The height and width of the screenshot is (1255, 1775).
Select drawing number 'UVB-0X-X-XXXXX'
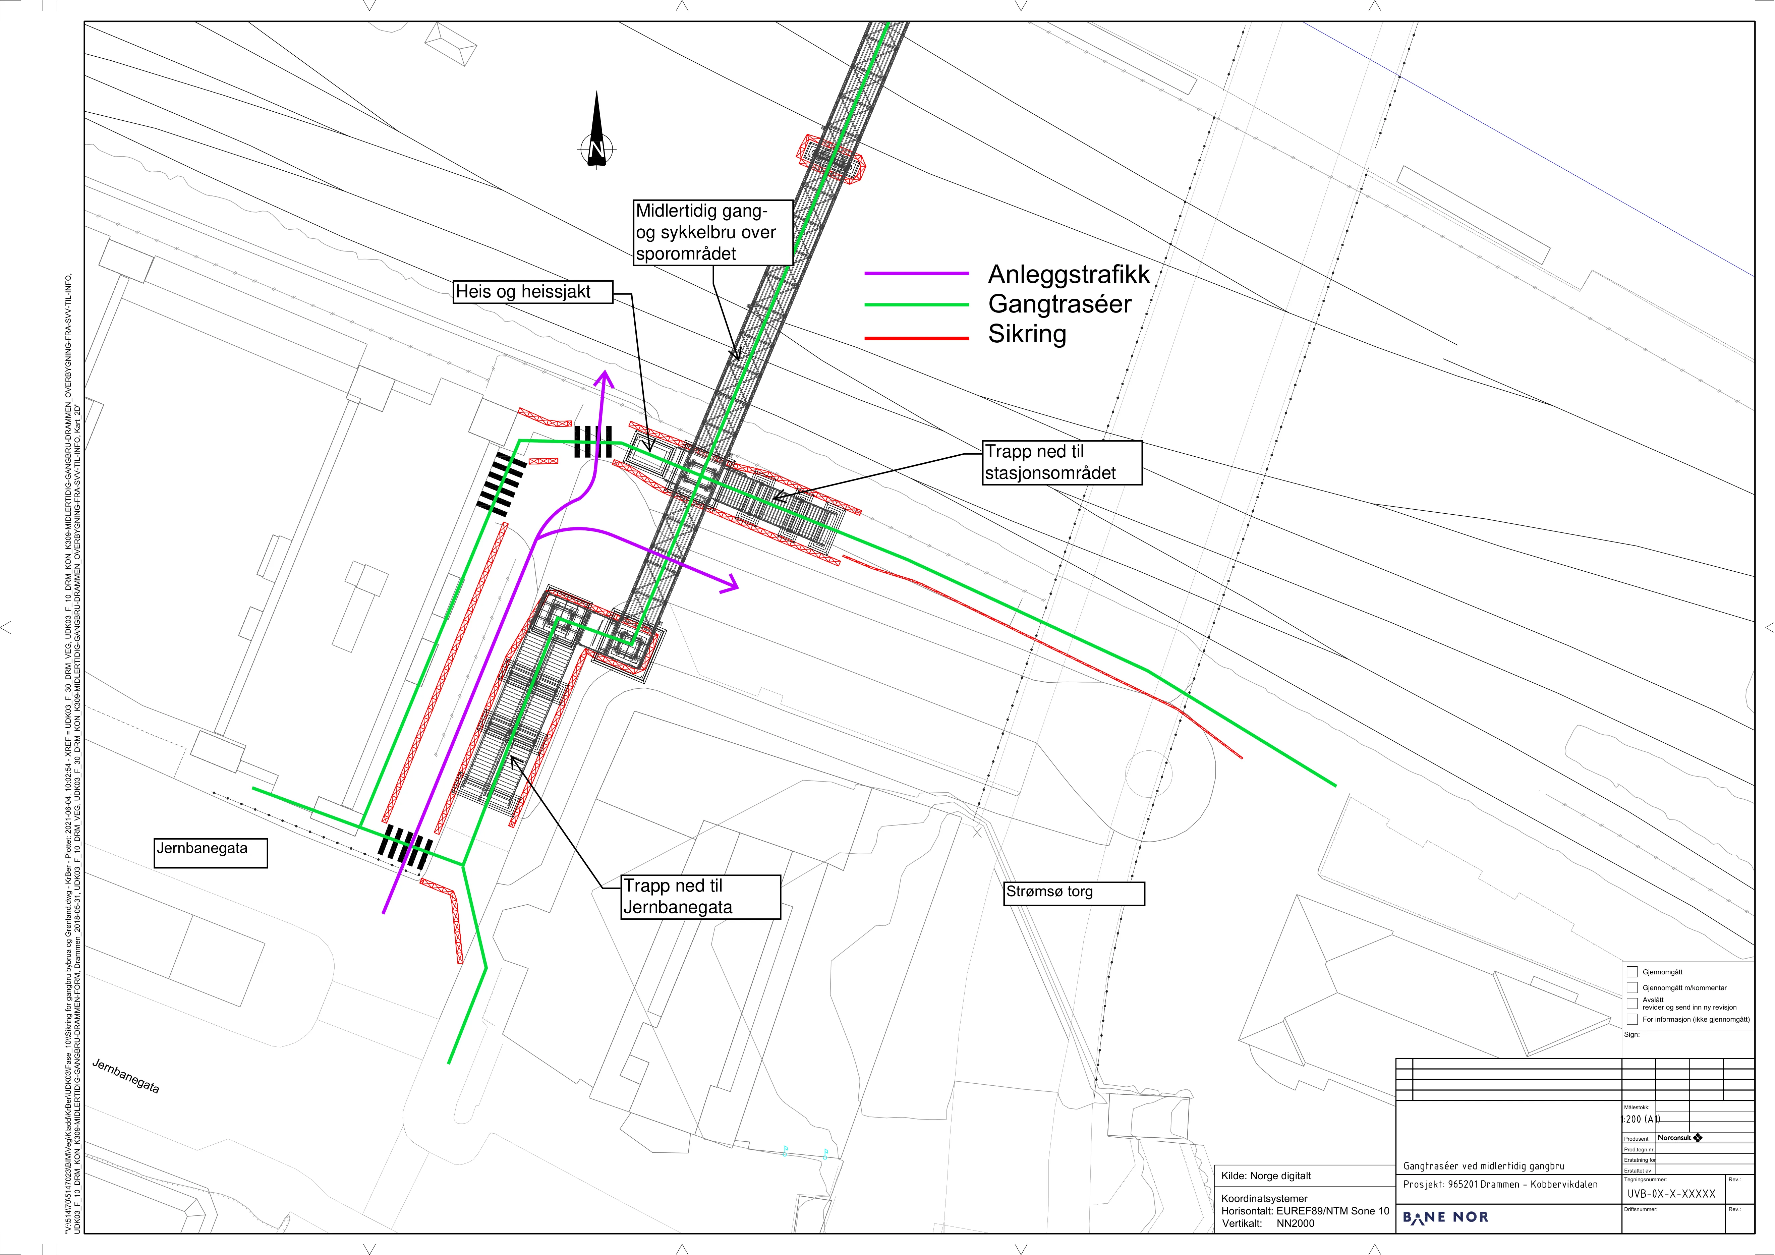[1671, 1194]
